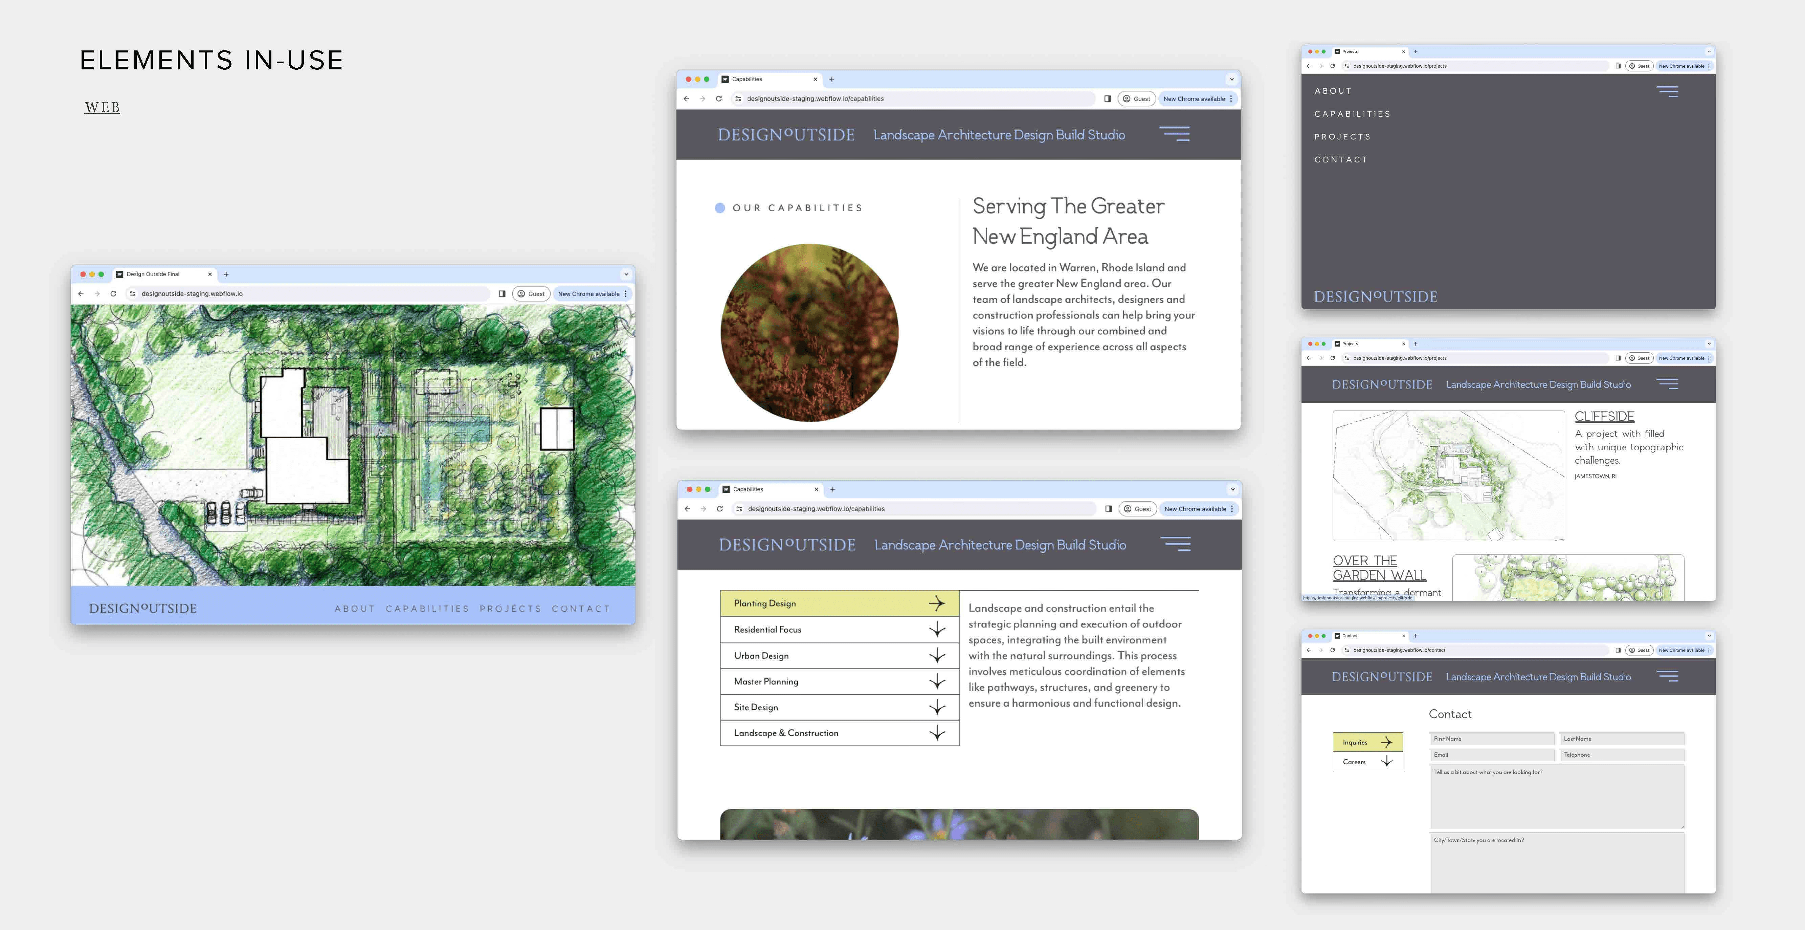Click CAPABILITIES in the homepage footer navigation
The height and width of the screenshot is (930, 1805).
tap(427, 608)
